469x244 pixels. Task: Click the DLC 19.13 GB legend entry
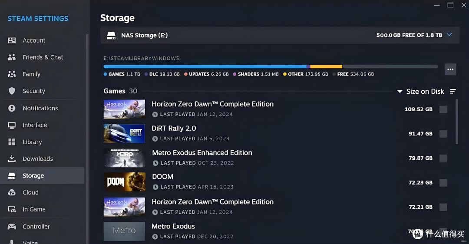click(162, 74)
